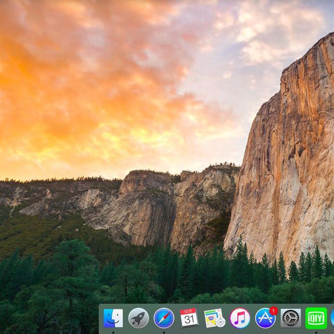Viewport: 334px width, 334px height.
Task: Open System Preferences gear icon
Action: pyautogui.click(x=291, y=318)
